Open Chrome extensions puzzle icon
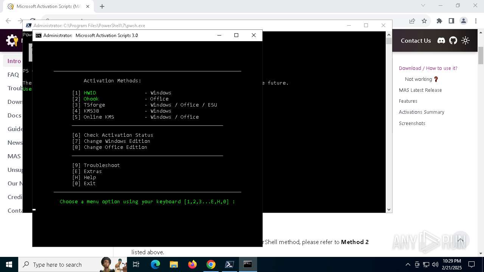This screenshot has height=272, width=484. 439,21
